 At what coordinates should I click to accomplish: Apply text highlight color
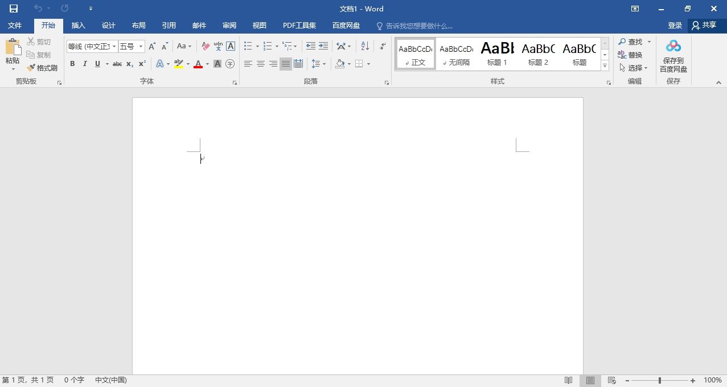179,63
